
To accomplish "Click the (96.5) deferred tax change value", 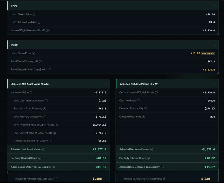I will [x=102, y=141].
